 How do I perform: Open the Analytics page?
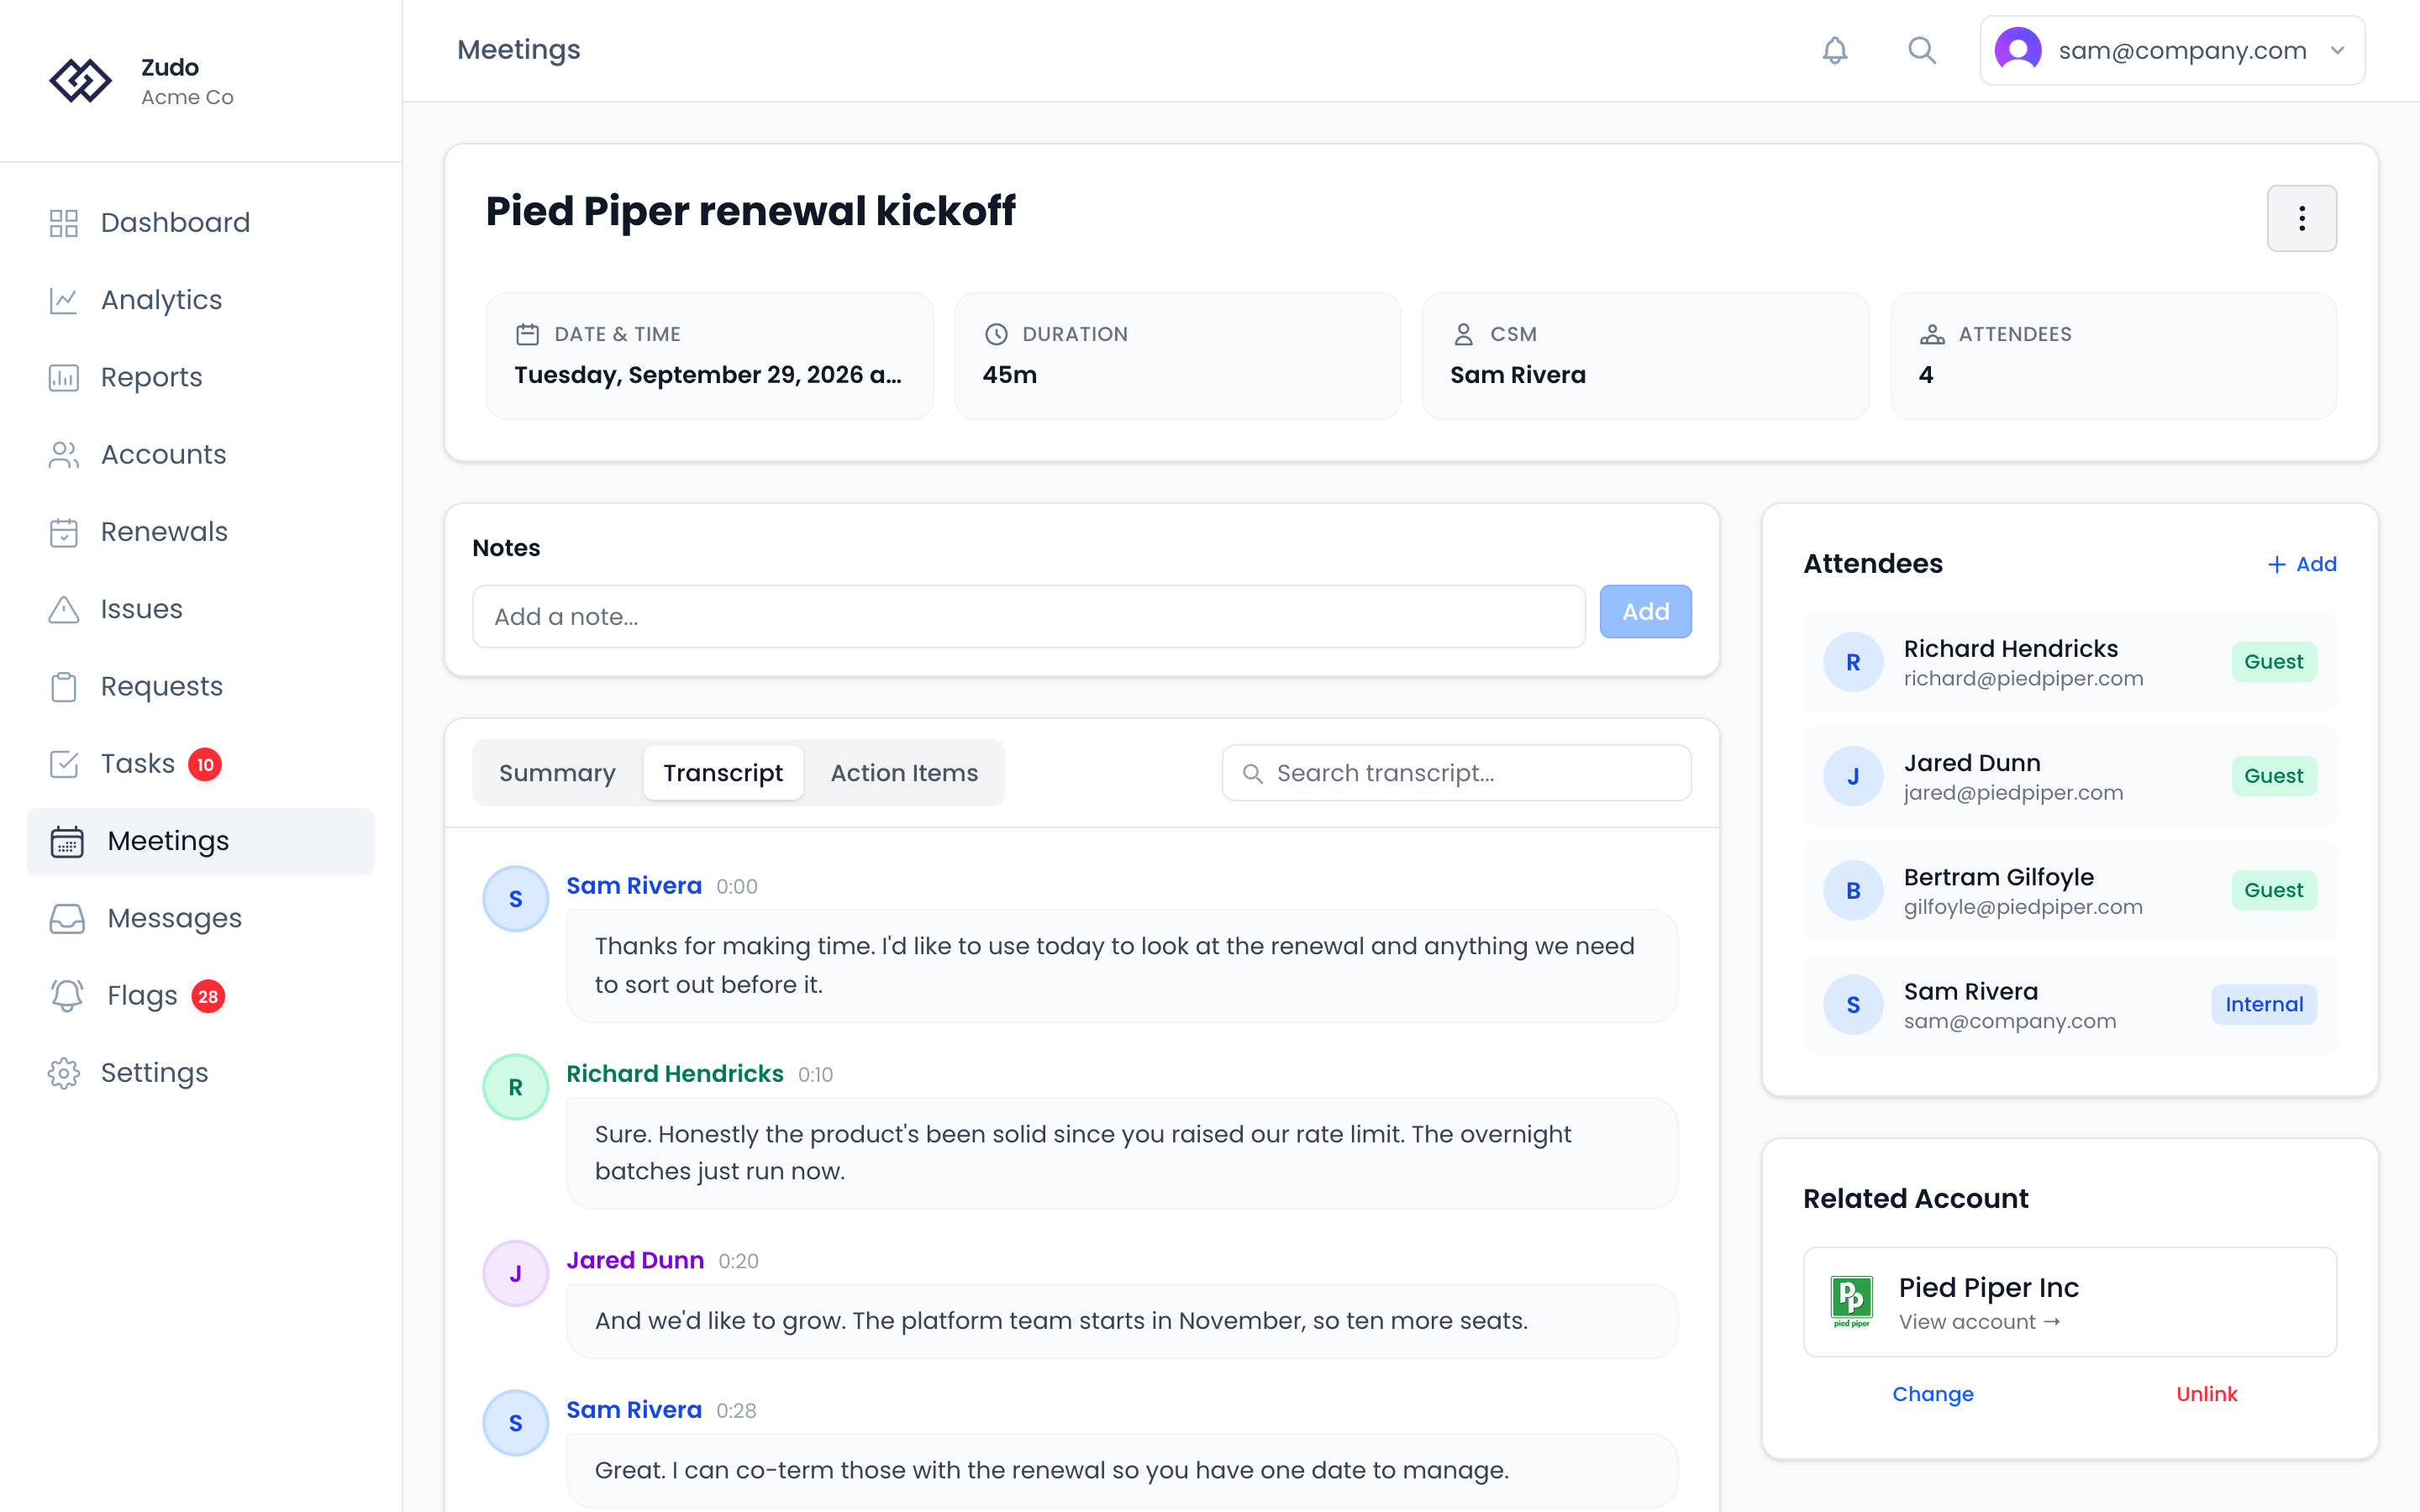tap(200, 300)
